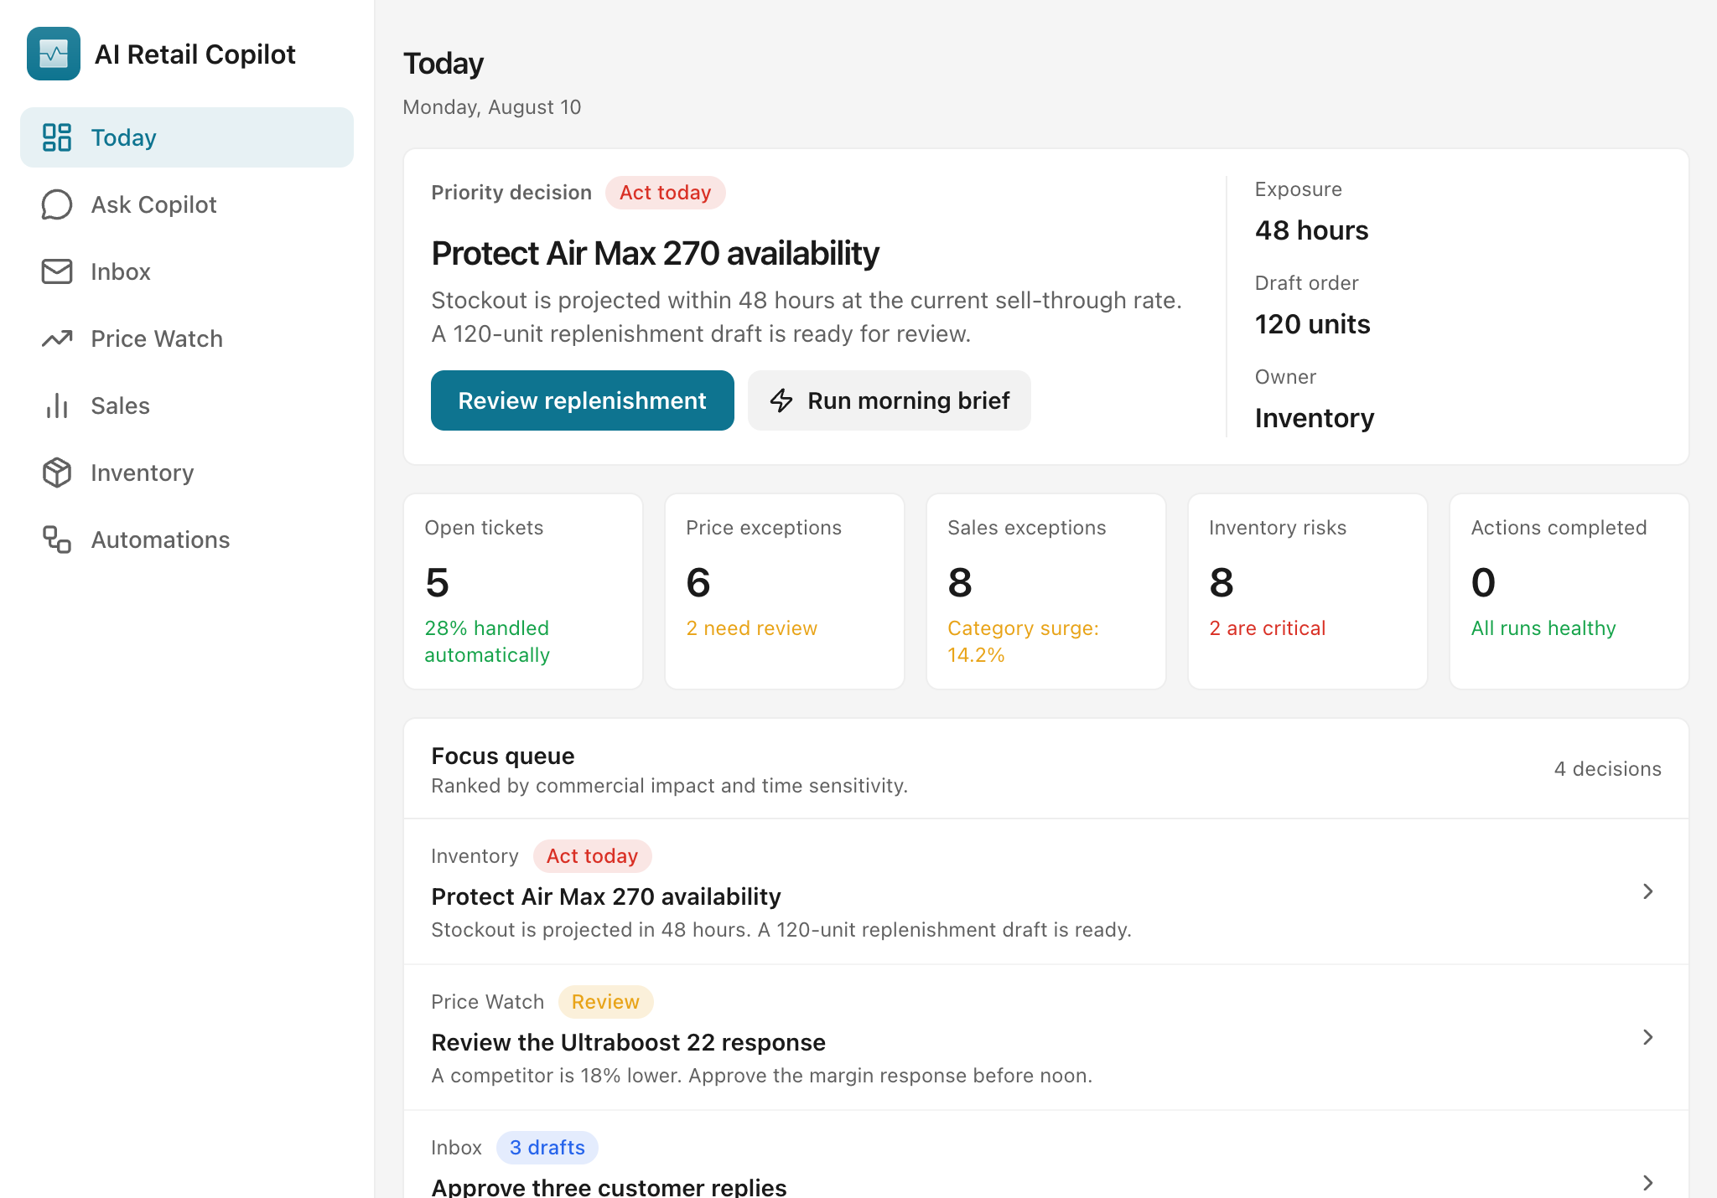This screenshot has height=1198, width=1717.
Task: Click Review replenishment button
Action: (583, 400)
